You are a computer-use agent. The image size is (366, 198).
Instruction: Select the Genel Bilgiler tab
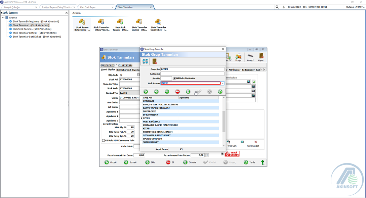(x=108, y=70)
